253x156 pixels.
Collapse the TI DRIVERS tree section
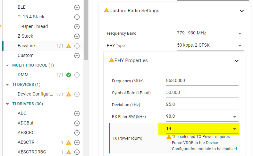pos(8,104)
